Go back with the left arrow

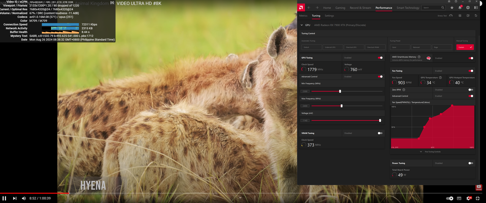tap(309, 8)
